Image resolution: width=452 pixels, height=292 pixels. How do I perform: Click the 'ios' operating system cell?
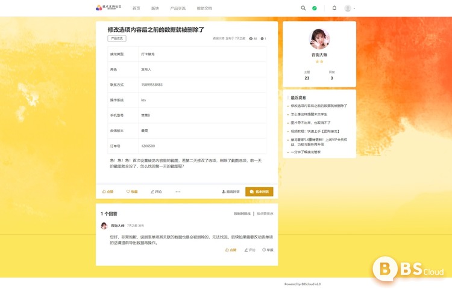202,100
